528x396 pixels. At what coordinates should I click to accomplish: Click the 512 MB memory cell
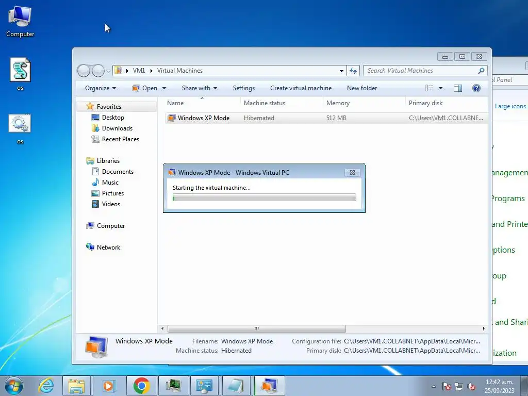pyautogui.click(x=336, y=118)
